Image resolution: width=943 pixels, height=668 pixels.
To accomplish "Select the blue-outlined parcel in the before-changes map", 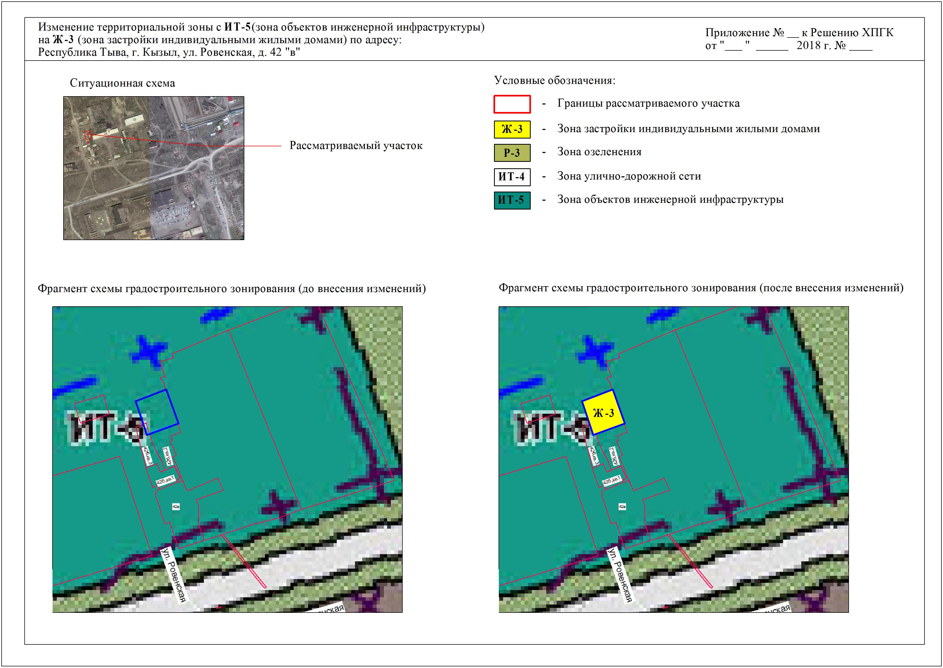I will point(157,412).
